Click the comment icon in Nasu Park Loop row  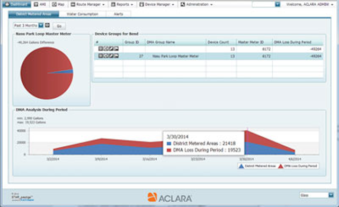117,56
